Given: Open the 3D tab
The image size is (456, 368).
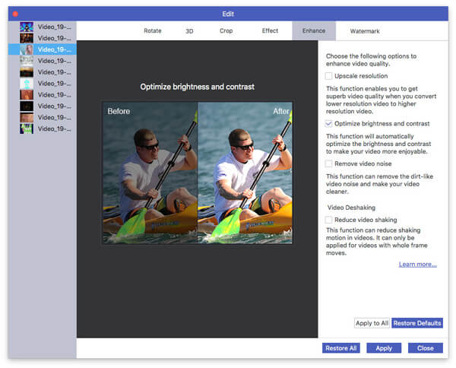Looking at the screenshot, I should (x=189, y=31).
